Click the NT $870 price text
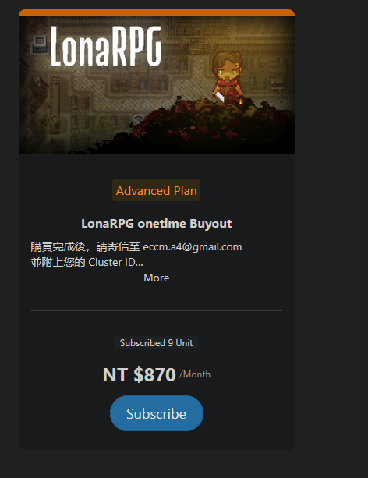 point(140,374)
